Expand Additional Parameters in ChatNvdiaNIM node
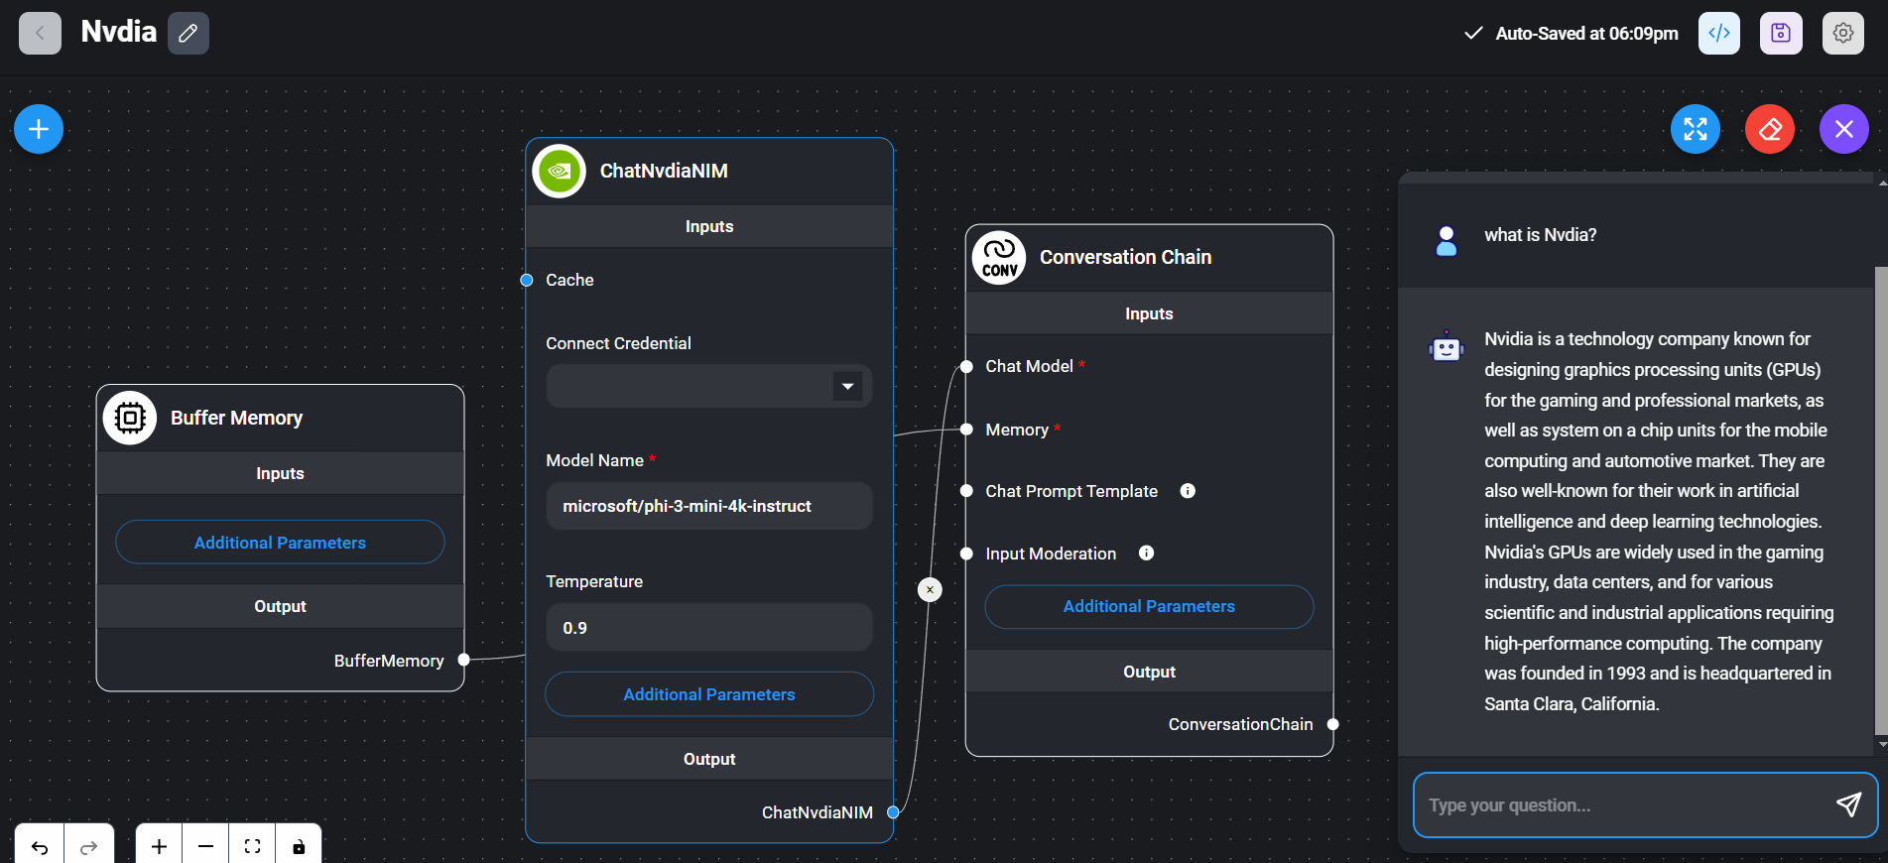The width and height of the screenshot is (1888, 863). 708,694
